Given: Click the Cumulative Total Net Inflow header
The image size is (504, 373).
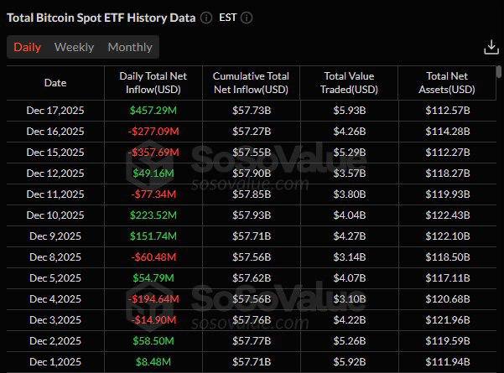Looking at the screenshot, I should 251,83.
